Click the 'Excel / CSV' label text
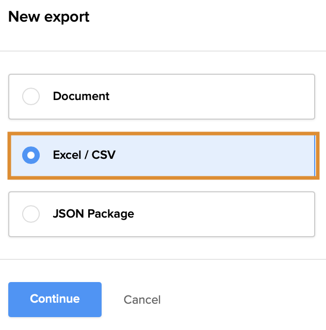Viewport: 326px width, 330px height. pyautogui.click(x=84, y=155)
